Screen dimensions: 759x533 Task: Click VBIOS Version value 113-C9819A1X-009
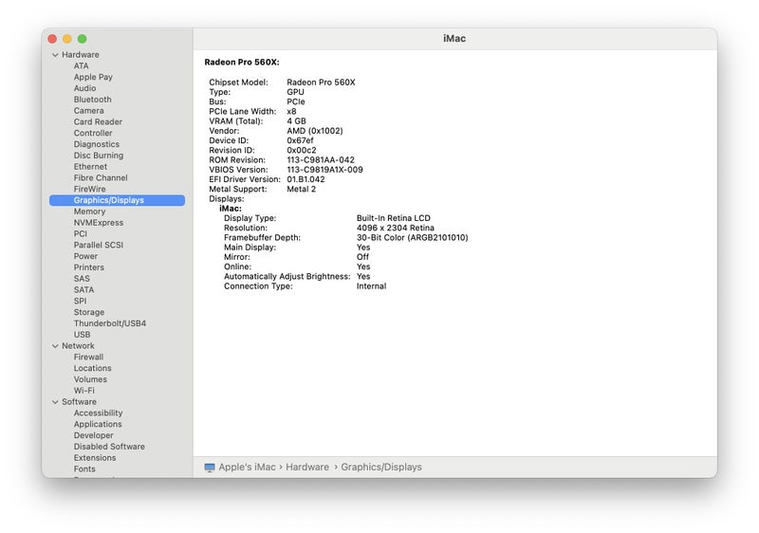324,169
